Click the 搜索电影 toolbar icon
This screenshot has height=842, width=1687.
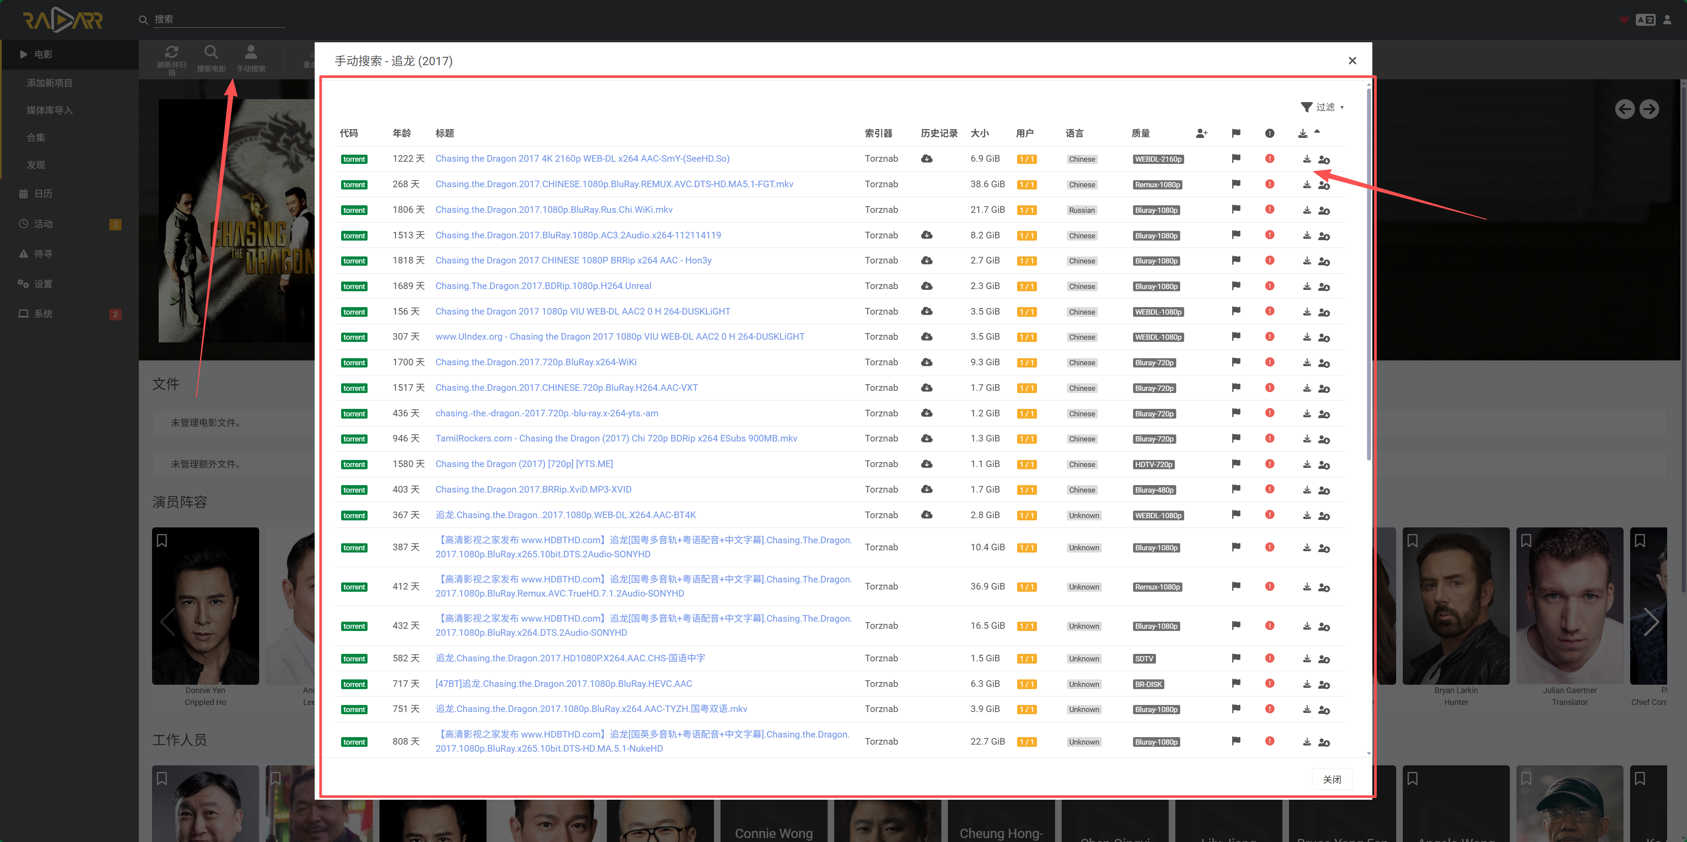point(211,58)
